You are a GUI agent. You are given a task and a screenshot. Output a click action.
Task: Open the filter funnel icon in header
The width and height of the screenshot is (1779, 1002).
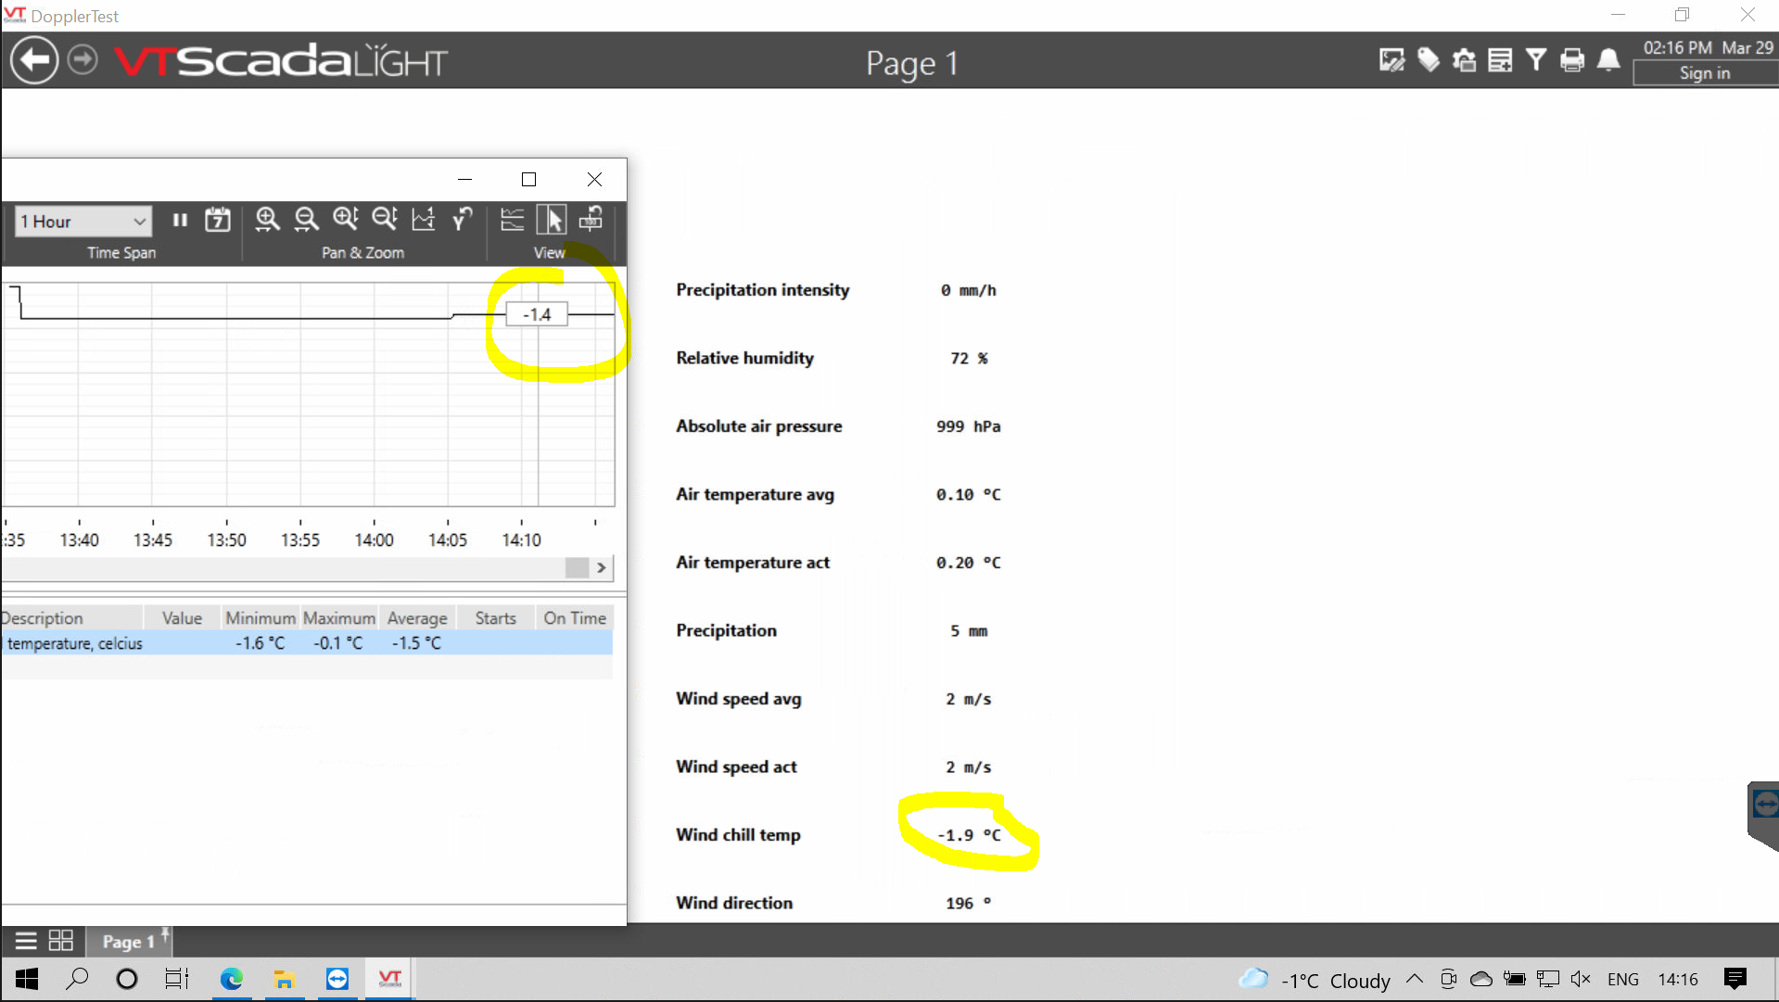point(1536,61)
